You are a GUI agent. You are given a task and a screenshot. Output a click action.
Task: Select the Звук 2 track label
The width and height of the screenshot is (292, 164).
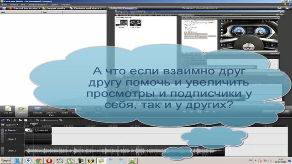12,151
